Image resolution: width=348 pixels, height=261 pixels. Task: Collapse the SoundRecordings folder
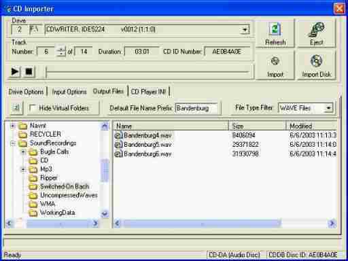[x=13, y=143]
